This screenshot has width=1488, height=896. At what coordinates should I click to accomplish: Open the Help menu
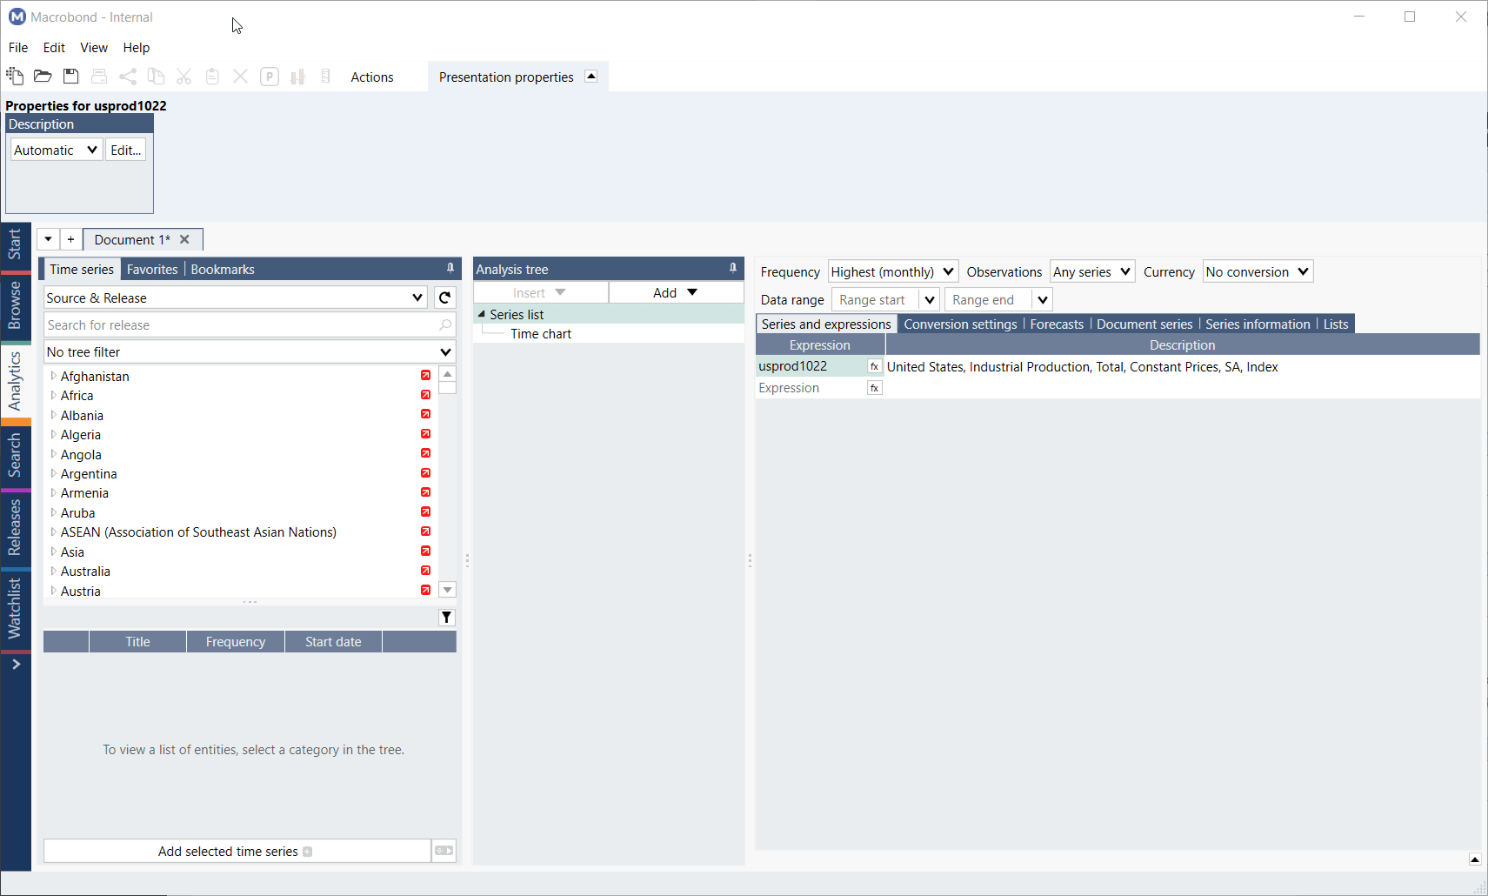point(136,47)
